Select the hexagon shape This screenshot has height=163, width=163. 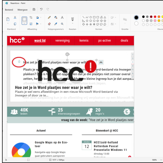94,21
